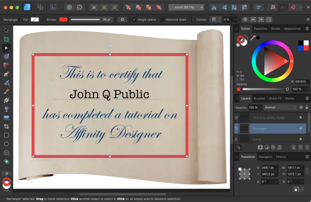Open the Alignment options

tap(259, 7)
